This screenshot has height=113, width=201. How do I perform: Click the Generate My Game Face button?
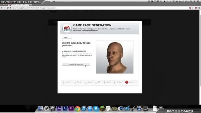click(x=76, y=65)
